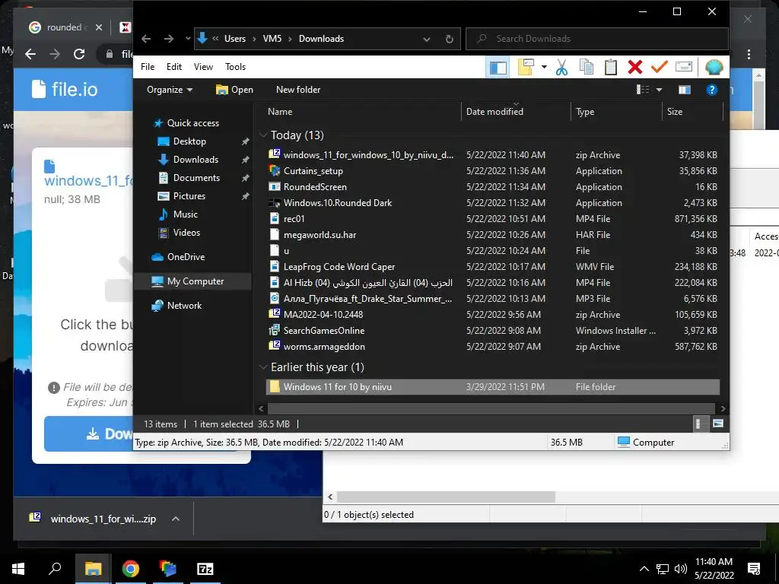This screenshot has width=779, height=584.
Task: Open the Organize dropdown
Action: pos(170,90)
